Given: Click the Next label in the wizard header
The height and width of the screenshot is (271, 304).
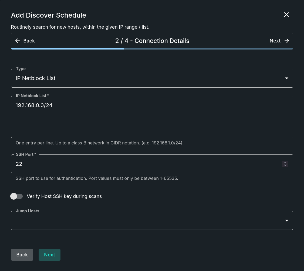Looking at the screenshot, I should [x=275, y=41].
